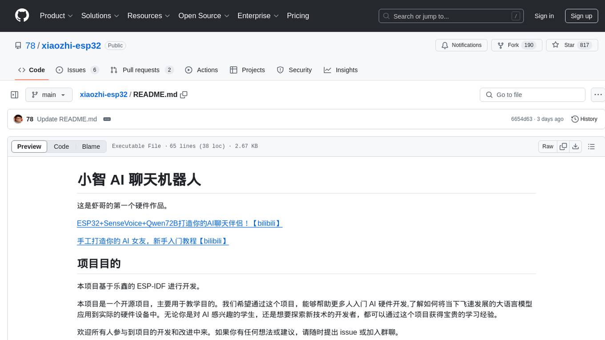Expand the Product menu
605x340 pixels.
56,16
